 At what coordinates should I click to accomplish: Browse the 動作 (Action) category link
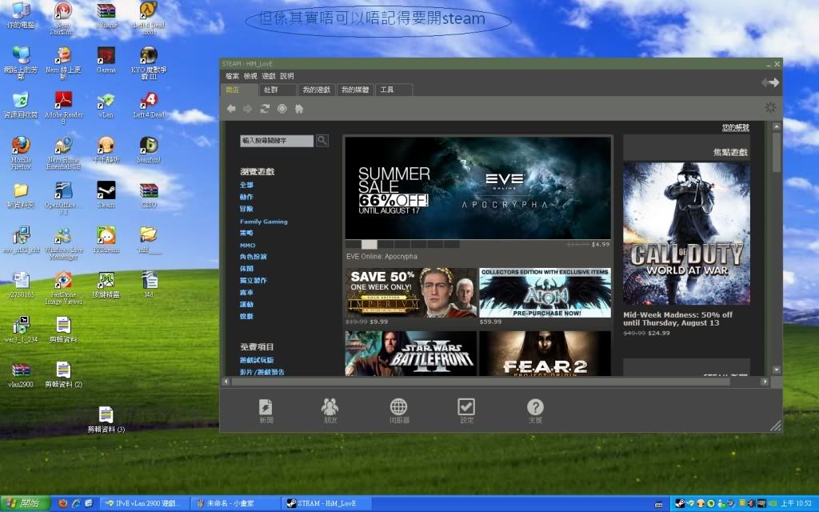(x=246, y=197)
